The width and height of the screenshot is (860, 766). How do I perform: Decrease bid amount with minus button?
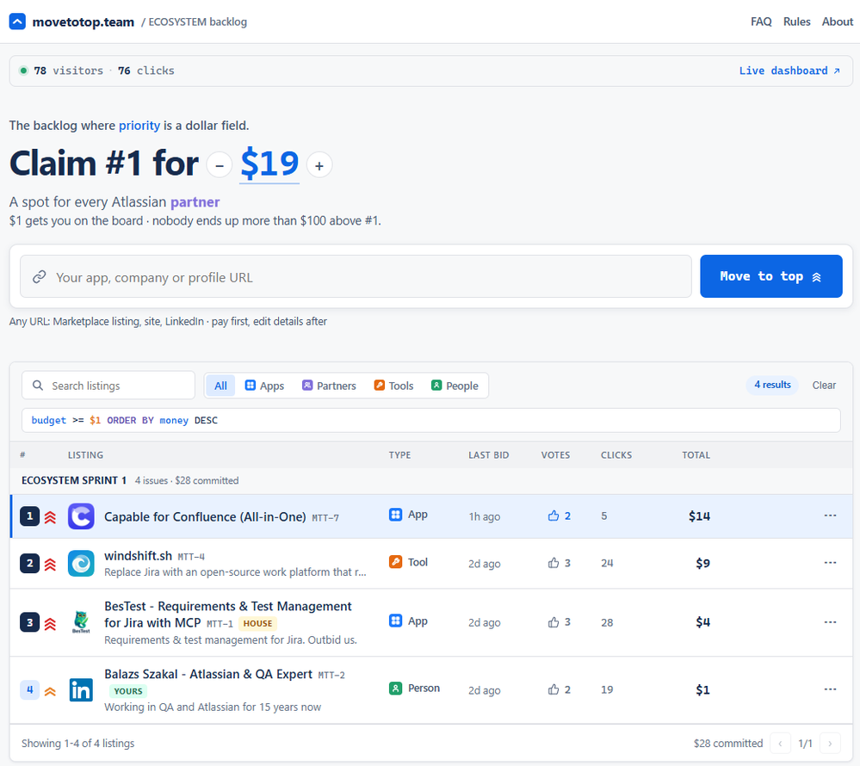[x=220, y=165]
